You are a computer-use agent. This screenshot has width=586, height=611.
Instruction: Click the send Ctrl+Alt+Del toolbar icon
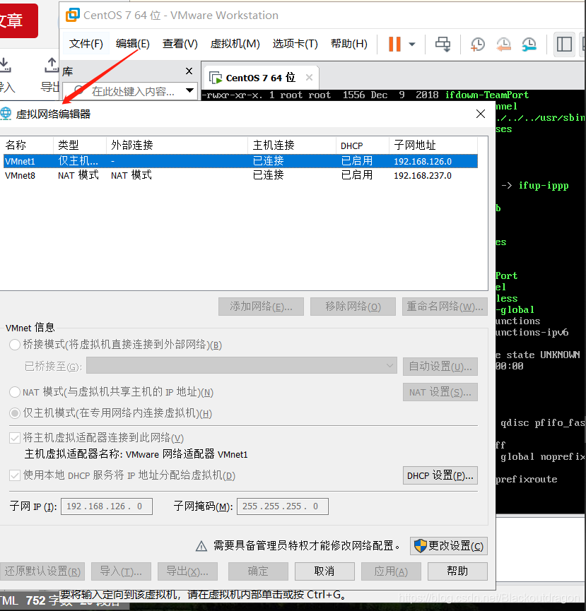[x=443, y=44]
